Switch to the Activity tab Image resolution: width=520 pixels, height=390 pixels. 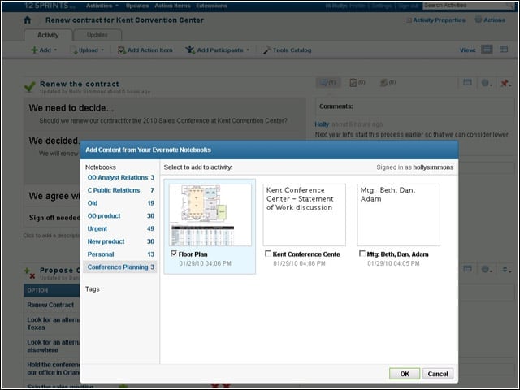tap(48, 35)
